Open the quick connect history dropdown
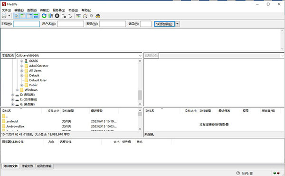 (x=178, y=24)
